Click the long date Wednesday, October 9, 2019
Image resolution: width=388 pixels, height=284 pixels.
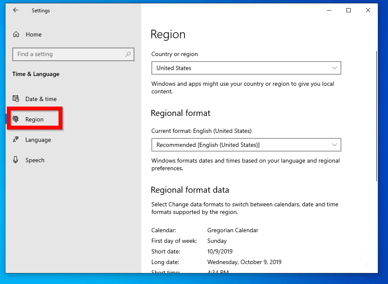tap(245, 262)
